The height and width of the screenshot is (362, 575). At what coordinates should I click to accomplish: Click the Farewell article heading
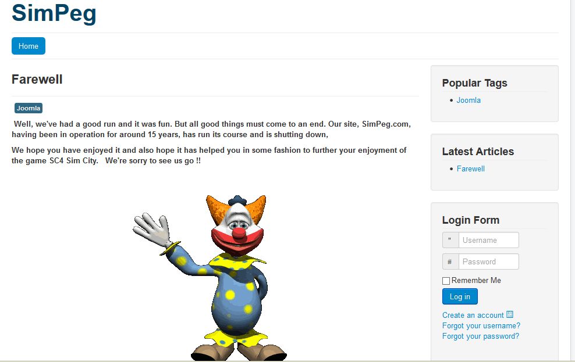coord(37,80)
